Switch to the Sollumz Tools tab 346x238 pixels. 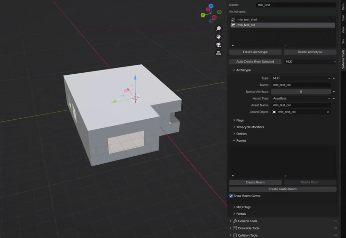point(343,59)
